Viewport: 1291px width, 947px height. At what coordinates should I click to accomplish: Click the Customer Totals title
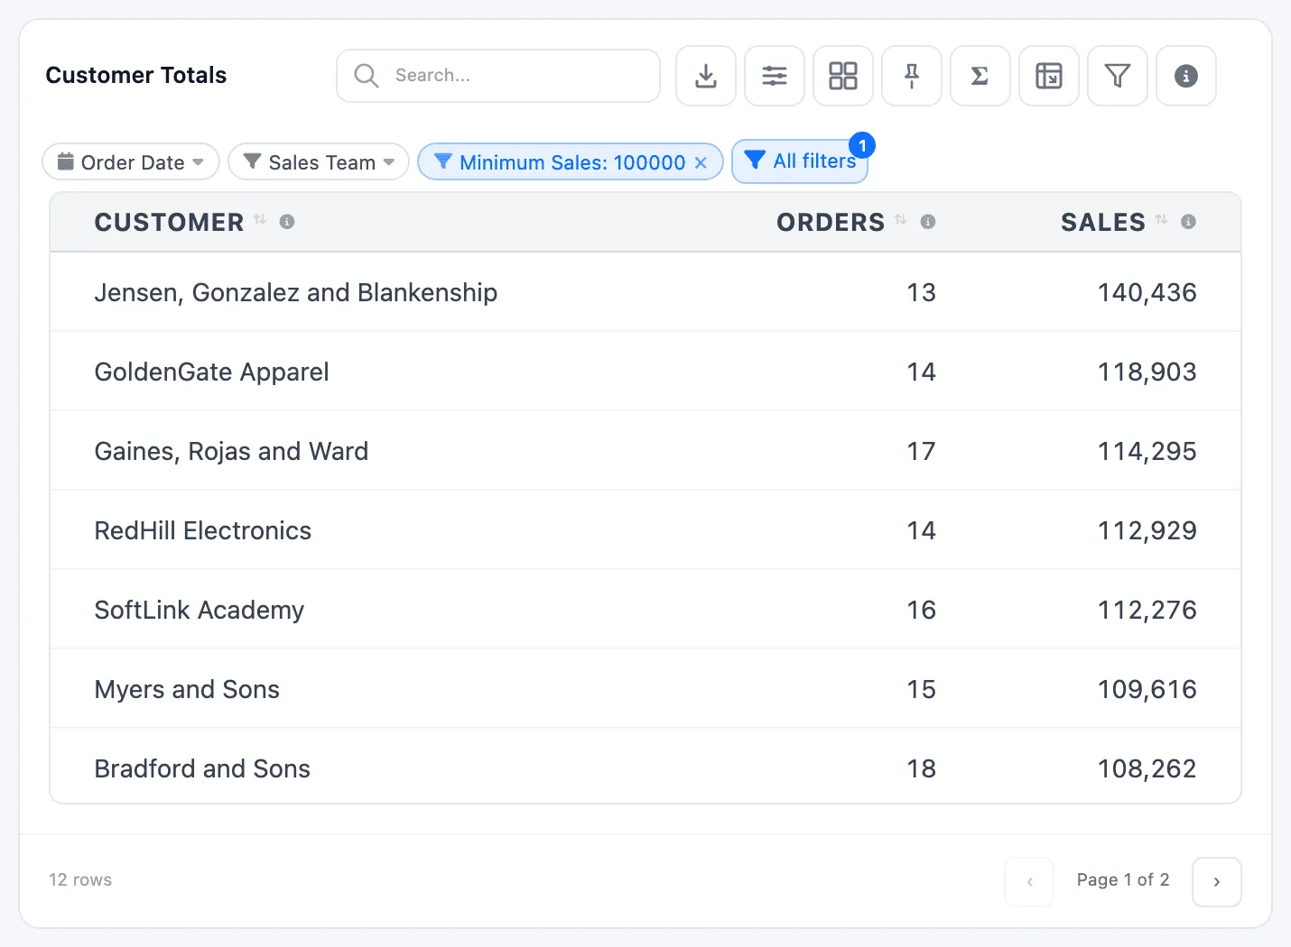[136, 75]
